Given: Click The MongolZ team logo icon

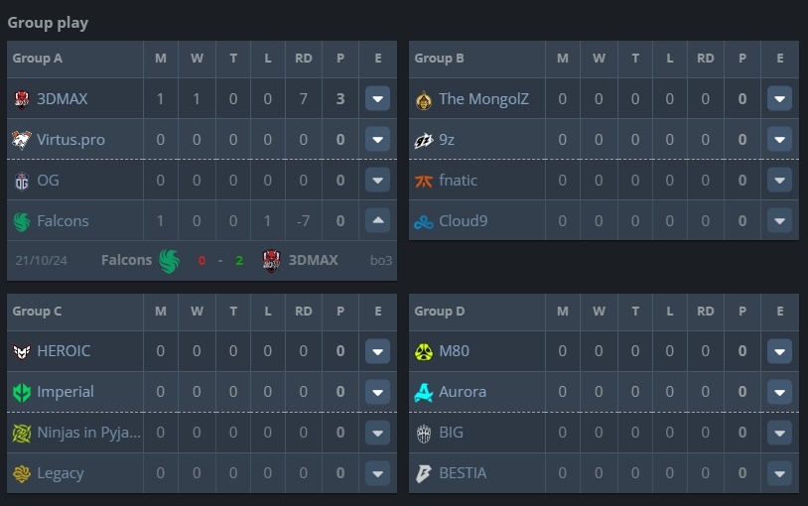Looking at the screenshot, I should [x=424, y=99].
